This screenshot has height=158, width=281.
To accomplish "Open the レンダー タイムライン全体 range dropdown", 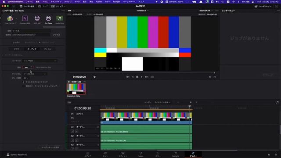I will [x=162, y=102].
